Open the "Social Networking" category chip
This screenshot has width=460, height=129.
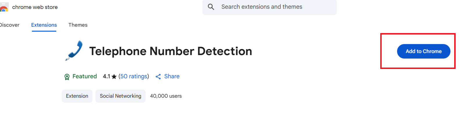[120, 96]
